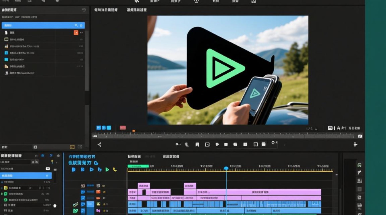The image size is (386, 215).
Task: Select the blue highlighted row in the lower-left panel
Action: [x=26, y=175]
